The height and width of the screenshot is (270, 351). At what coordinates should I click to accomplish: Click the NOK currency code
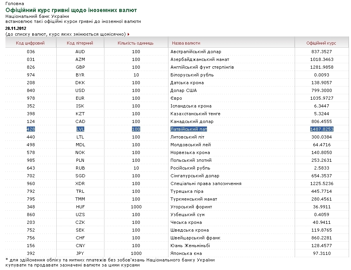pos(80,152)
